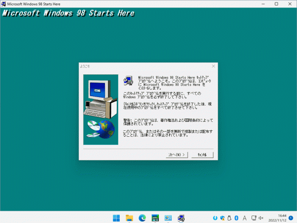The width and height of the screenshot is (297, 223).
Task: Open Windows Security tray icon with warning
Action: click(x=222, y=218)
